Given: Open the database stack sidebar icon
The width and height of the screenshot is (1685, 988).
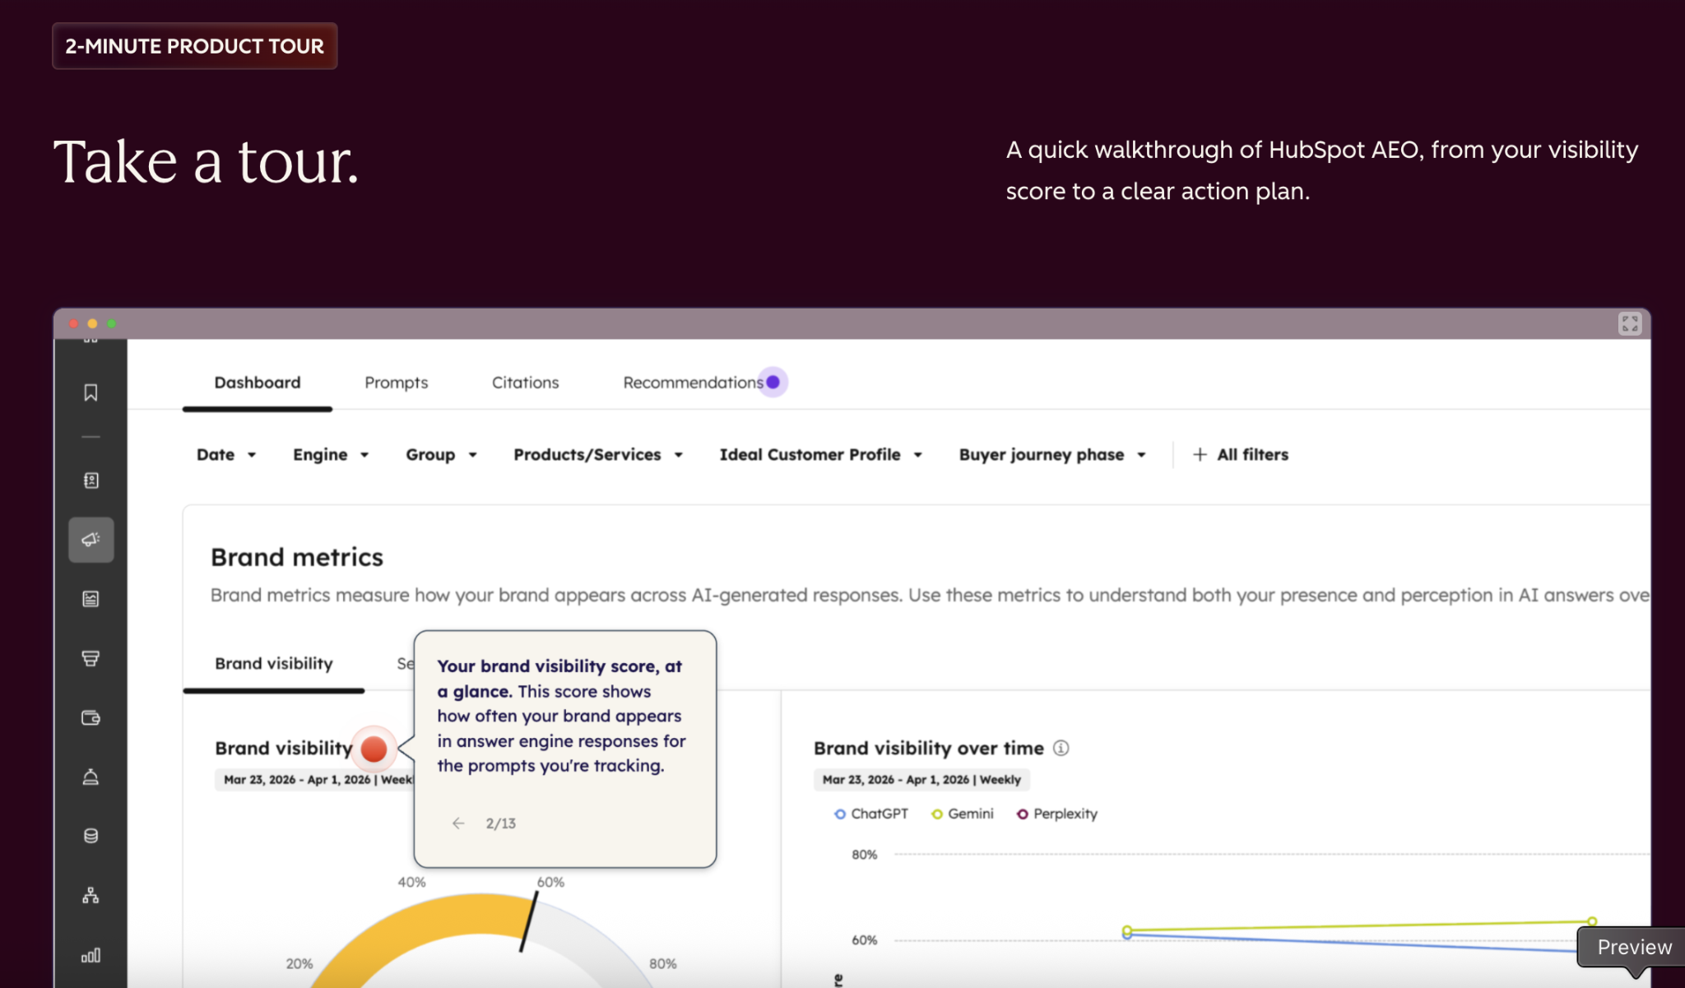Looking at the screenshot, I should [91, 836].
